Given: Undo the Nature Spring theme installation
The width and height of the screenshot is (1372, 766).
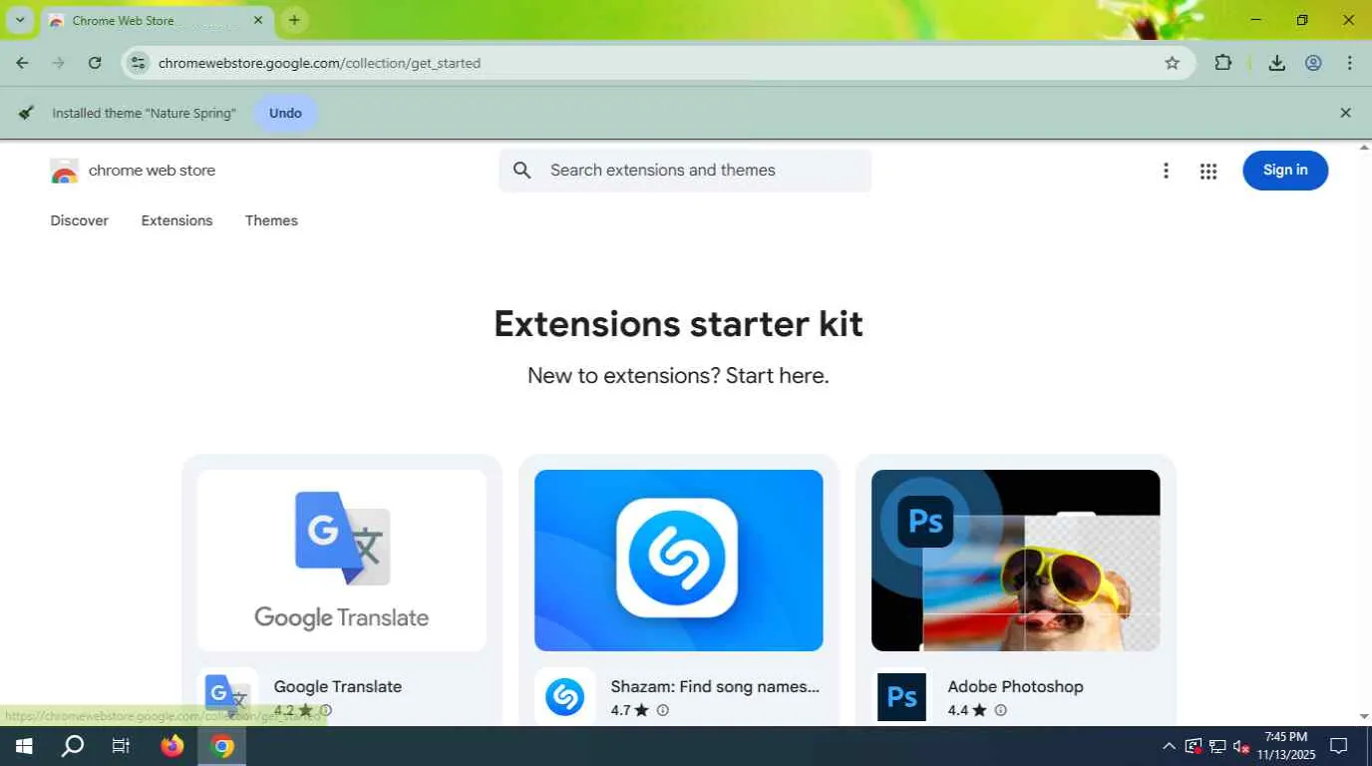Looking at the screenshot, I should click(285, 113).
